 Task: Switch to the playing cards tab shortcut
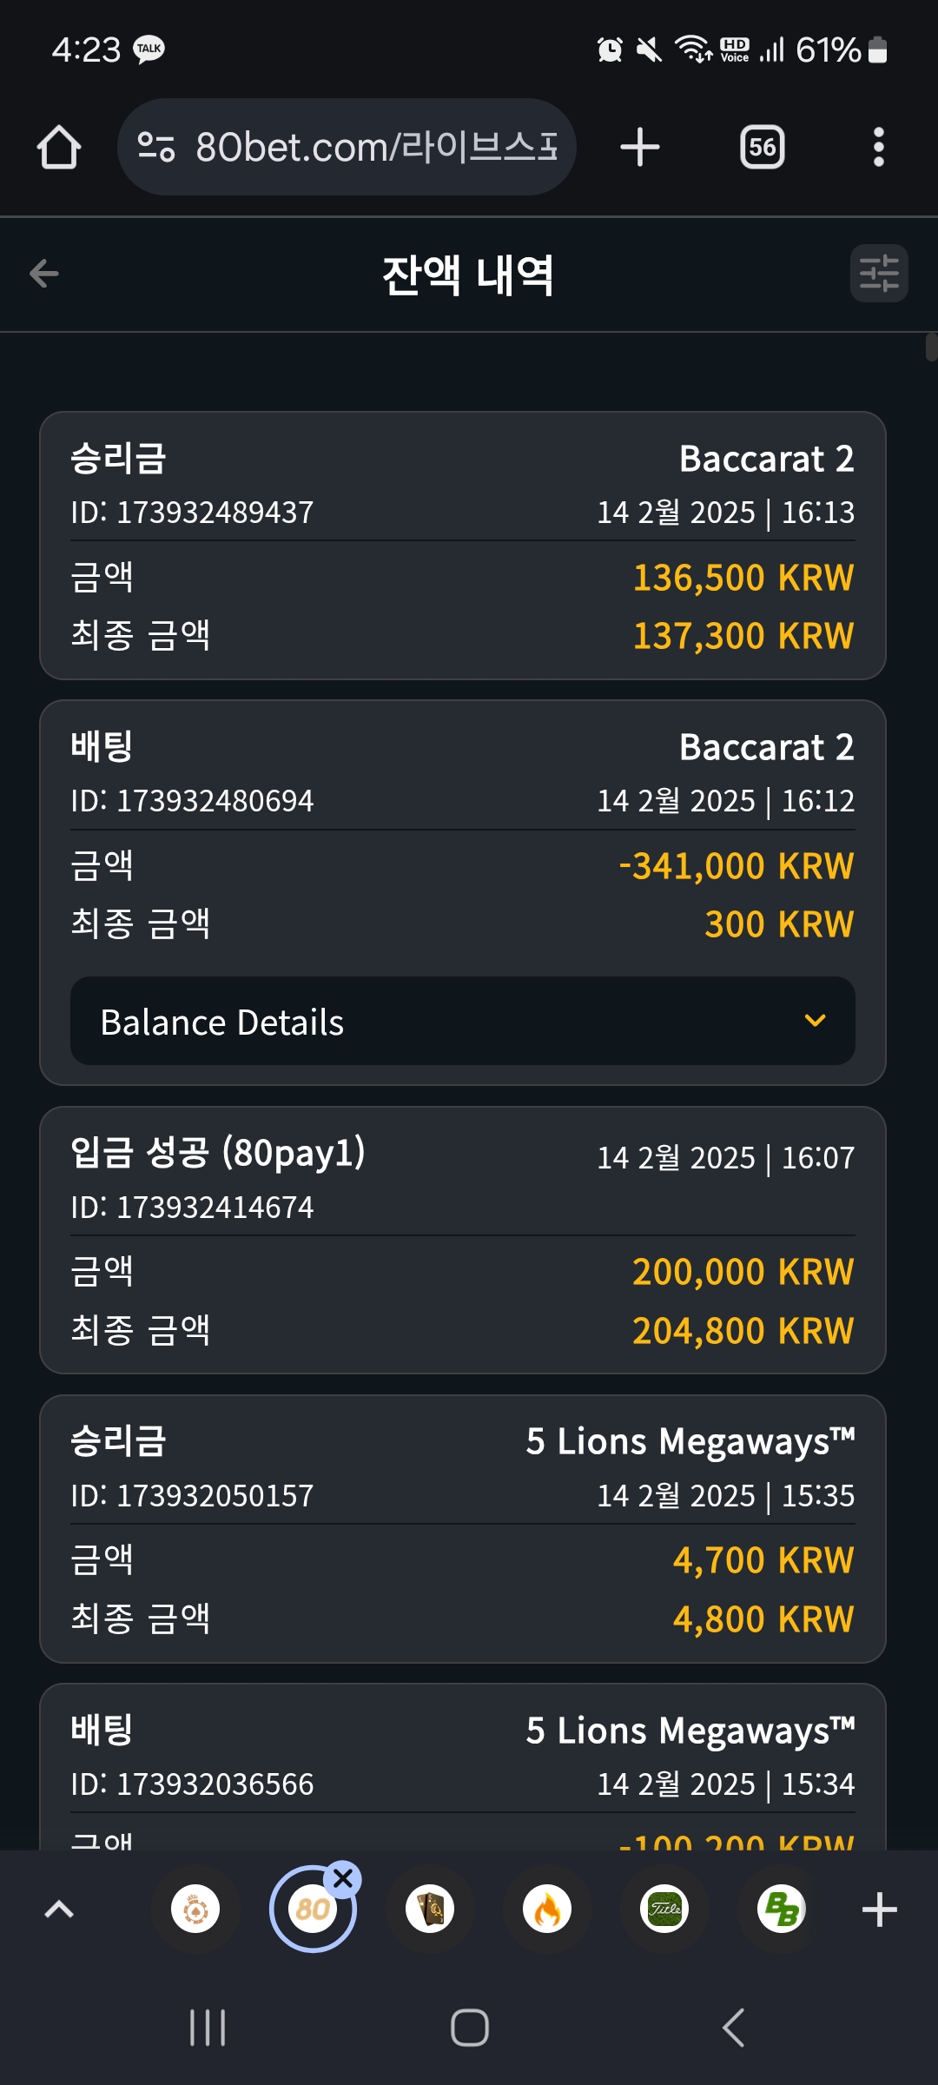pos(430,1909)
